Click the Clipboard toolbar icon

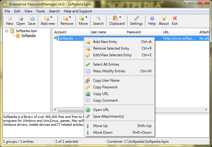(115, 18)
